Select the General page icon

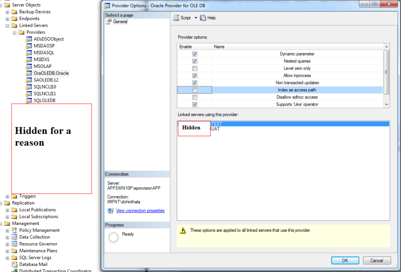pyautogui.click(x=108, y=22)
